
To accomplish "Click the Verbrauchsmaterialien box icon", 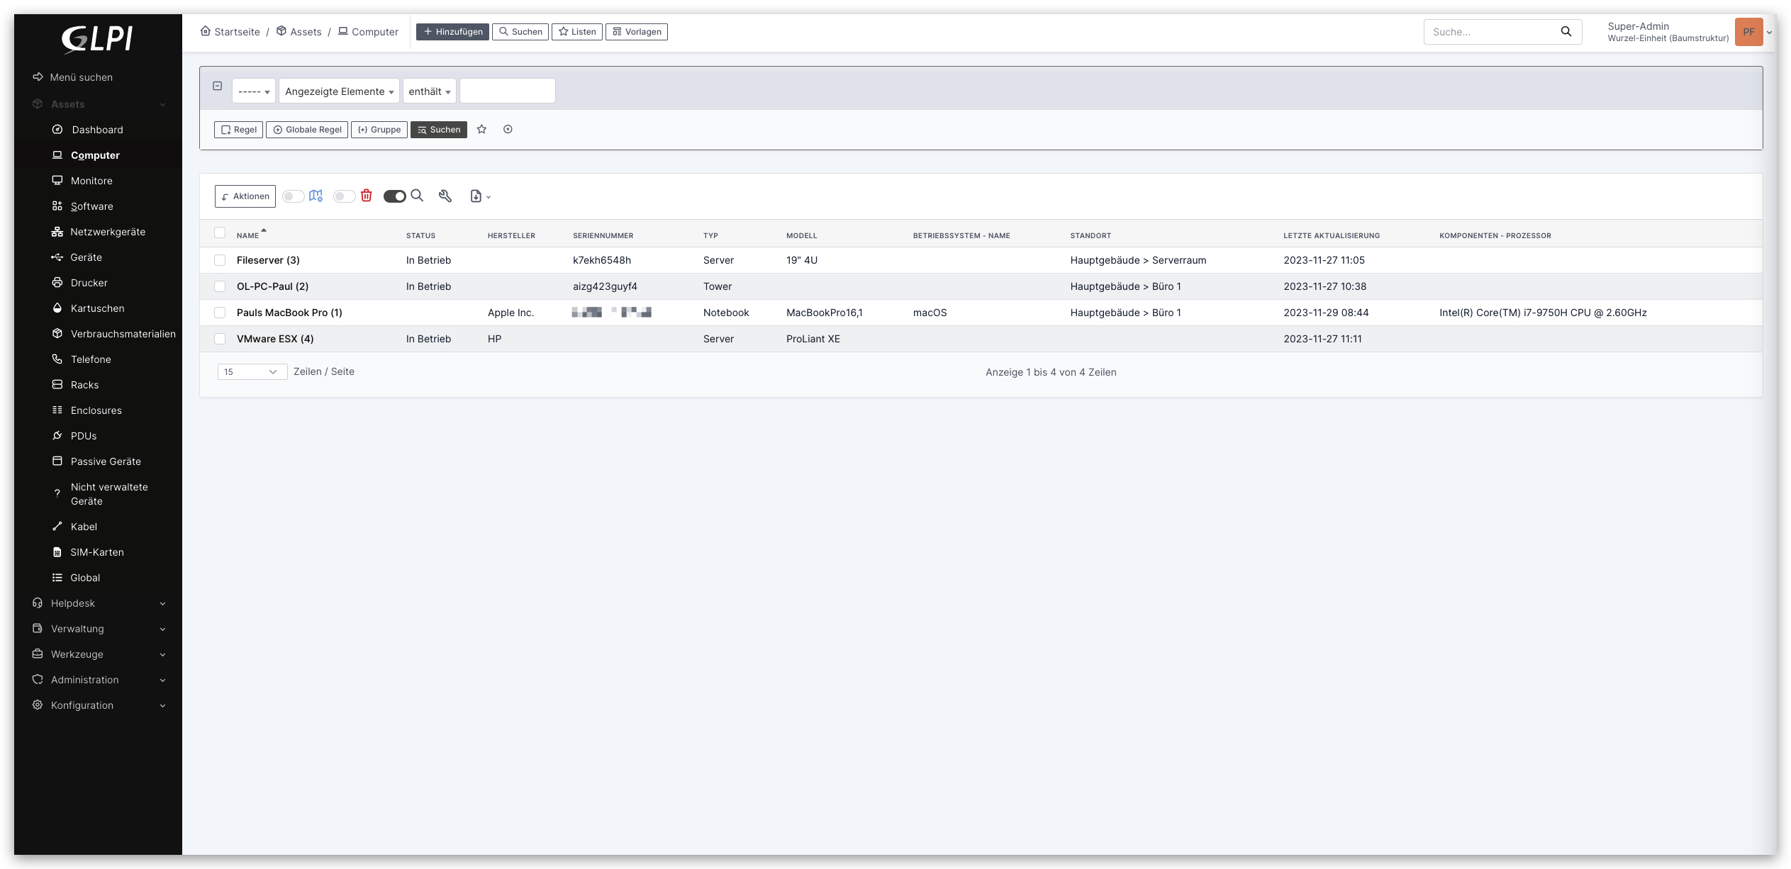I will tap(57, 334).
